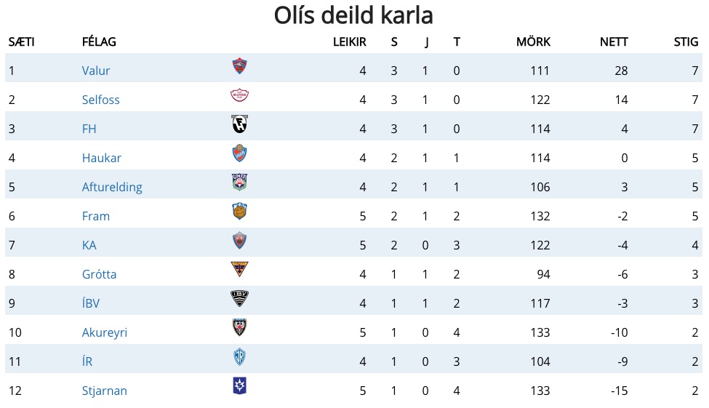Click the FH club crest
The width and height of the screenshot is (709, 408).
point(239,124)
